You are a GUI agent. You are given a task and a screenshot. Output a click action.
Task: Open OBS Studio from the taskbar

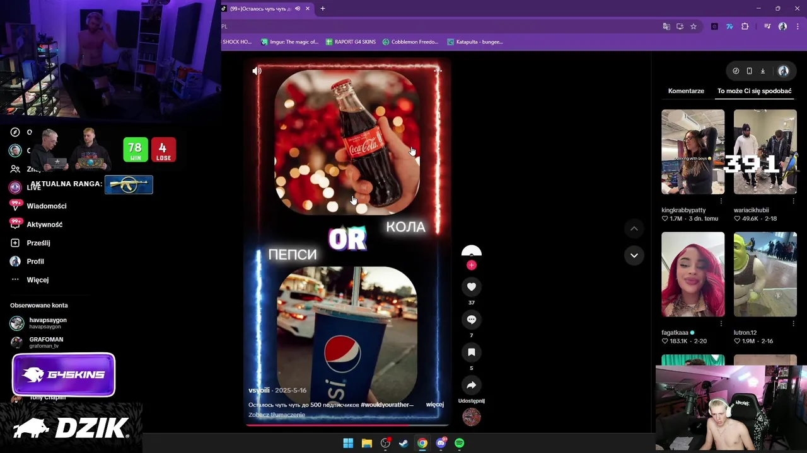tap(385, 444)
